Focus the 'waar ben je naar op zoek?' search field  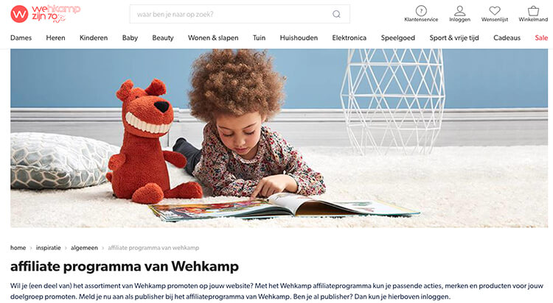(240, 14)
